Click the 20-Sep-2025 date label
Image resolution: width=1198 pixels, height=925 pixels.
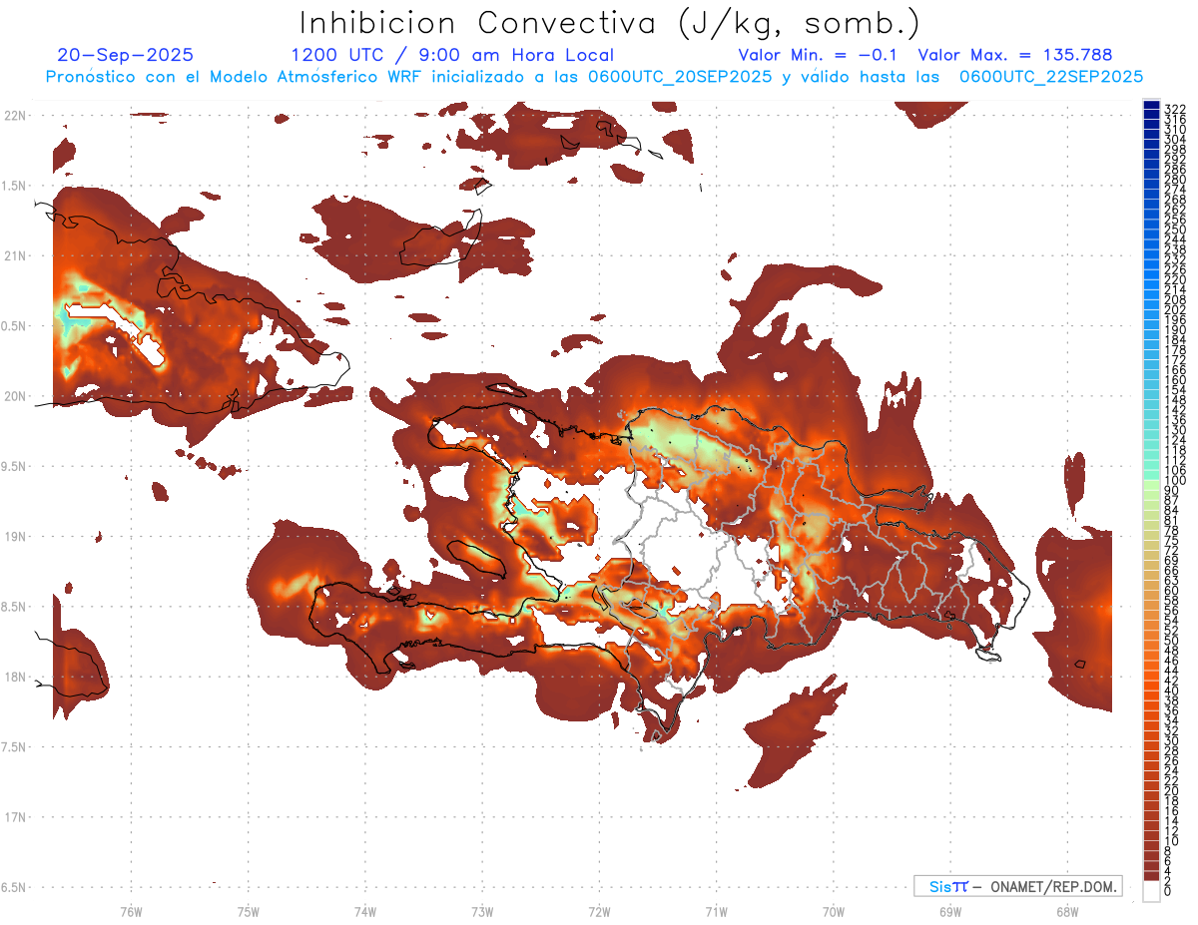(126, 55)
